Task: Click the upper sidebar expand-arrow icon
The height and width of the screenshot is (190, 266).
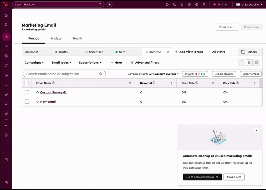Action: pos(6,160)
